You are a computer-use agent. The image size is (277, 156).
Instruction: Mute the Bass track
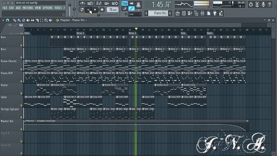click(x=21, y=57)
